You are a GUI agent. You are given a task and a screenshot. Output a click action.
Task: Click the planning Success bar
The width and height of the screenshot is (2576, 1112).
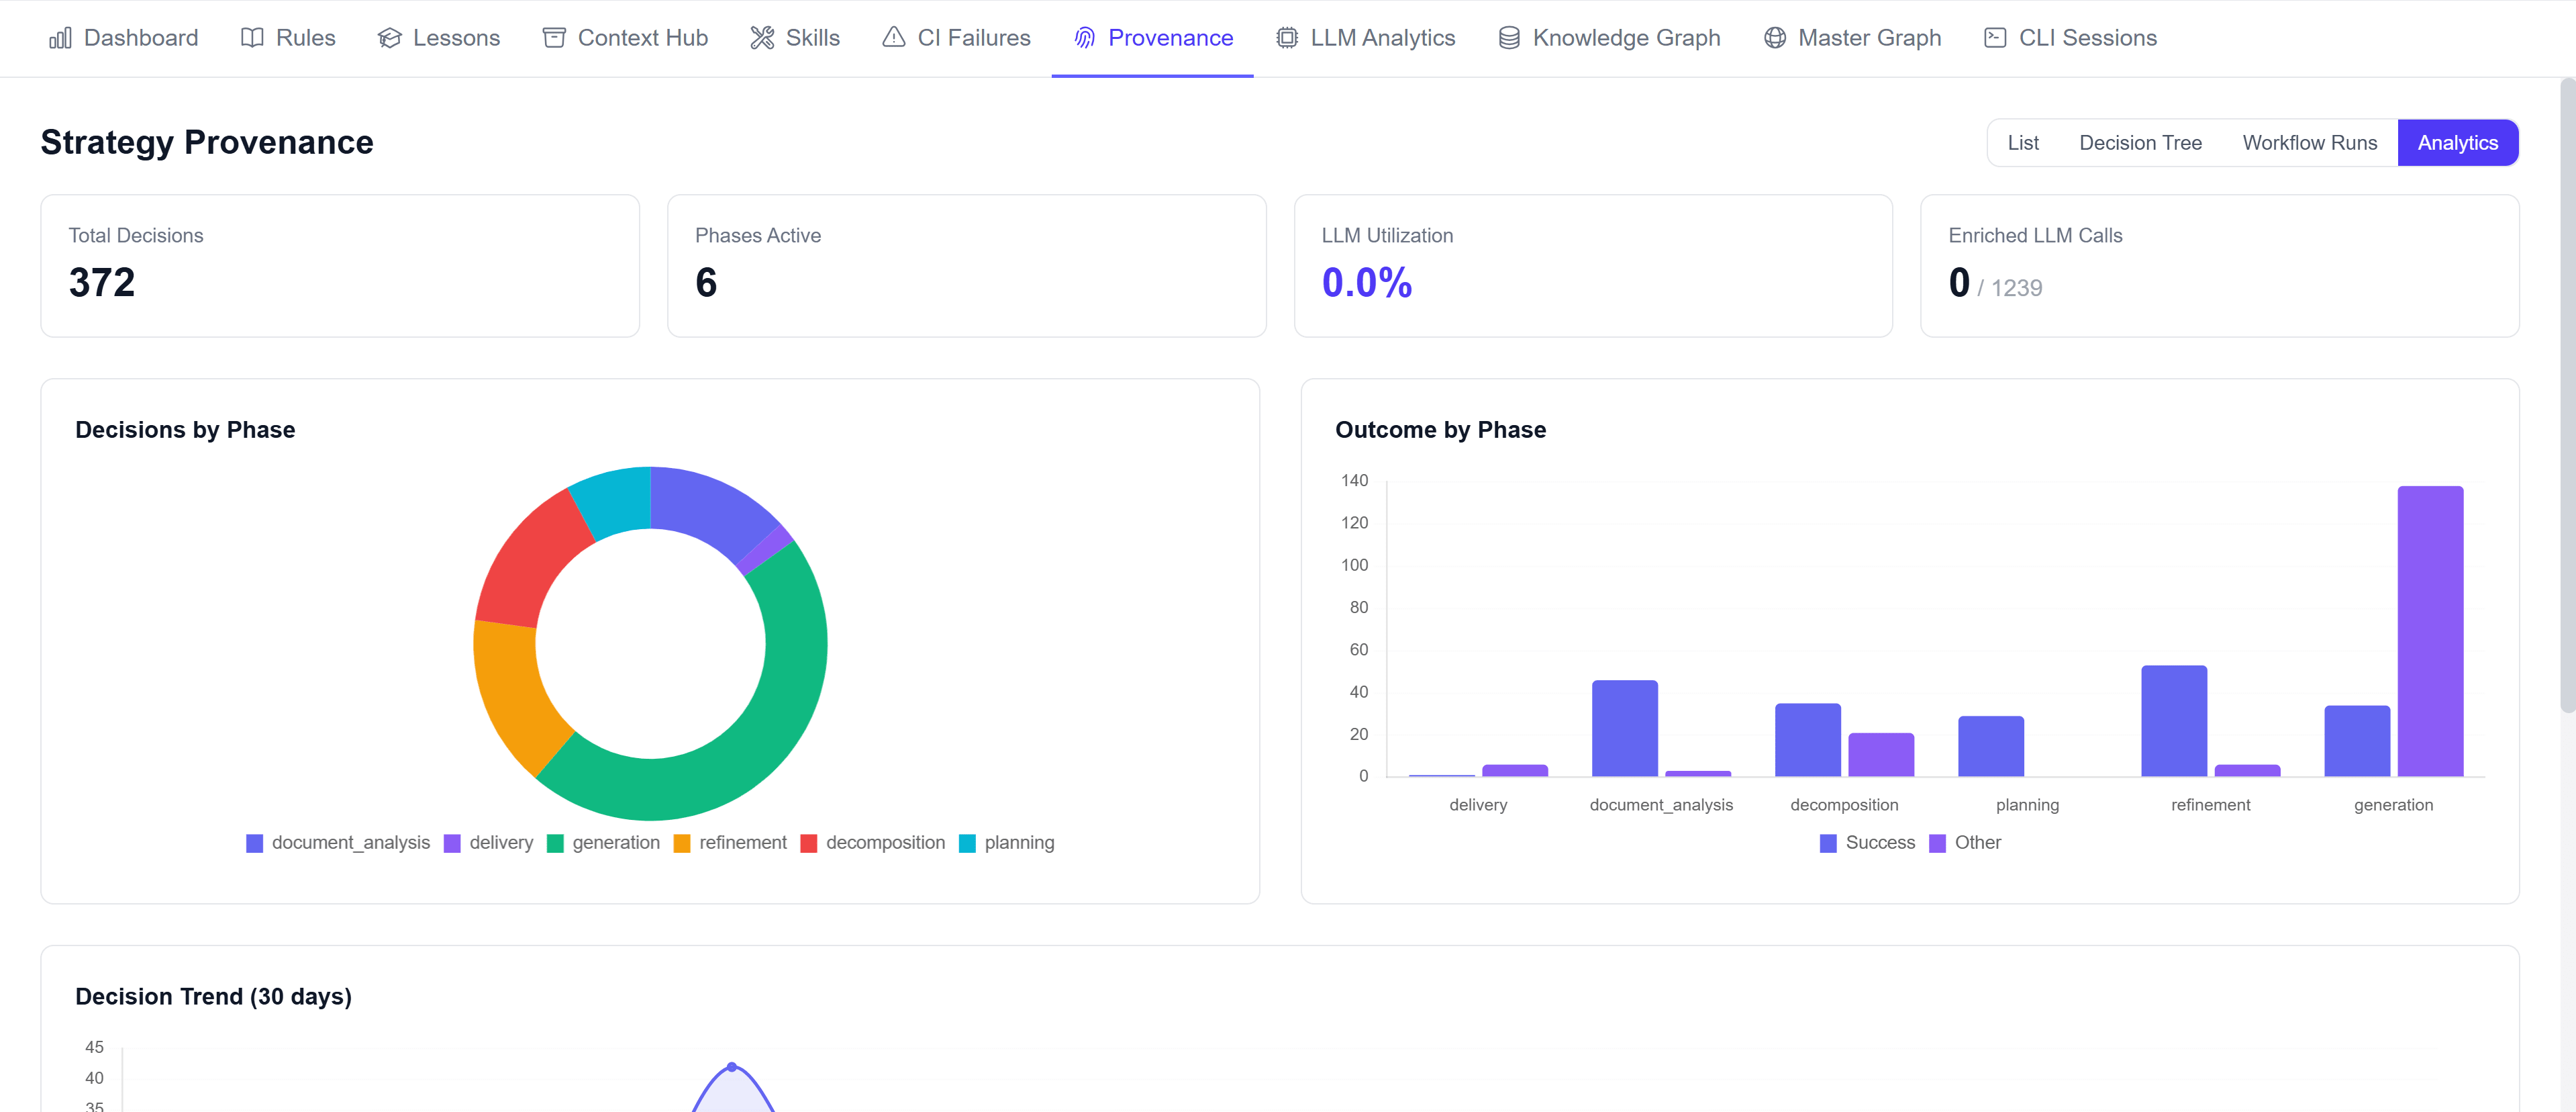point(1990,745)
